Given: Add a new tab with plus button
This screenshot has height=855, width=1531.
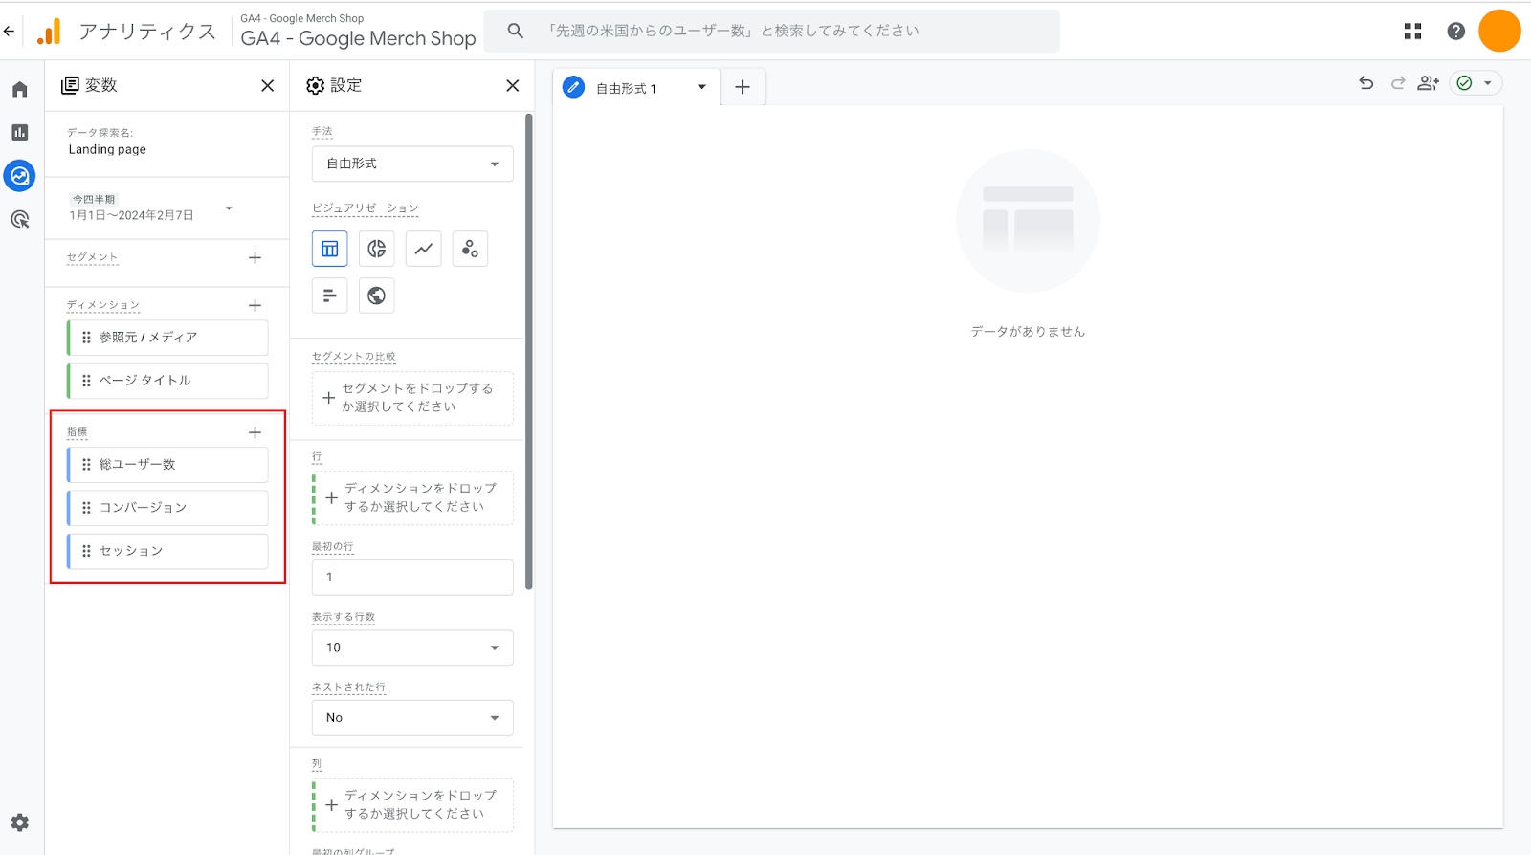Looking at the screenshot, I should 743,87.
